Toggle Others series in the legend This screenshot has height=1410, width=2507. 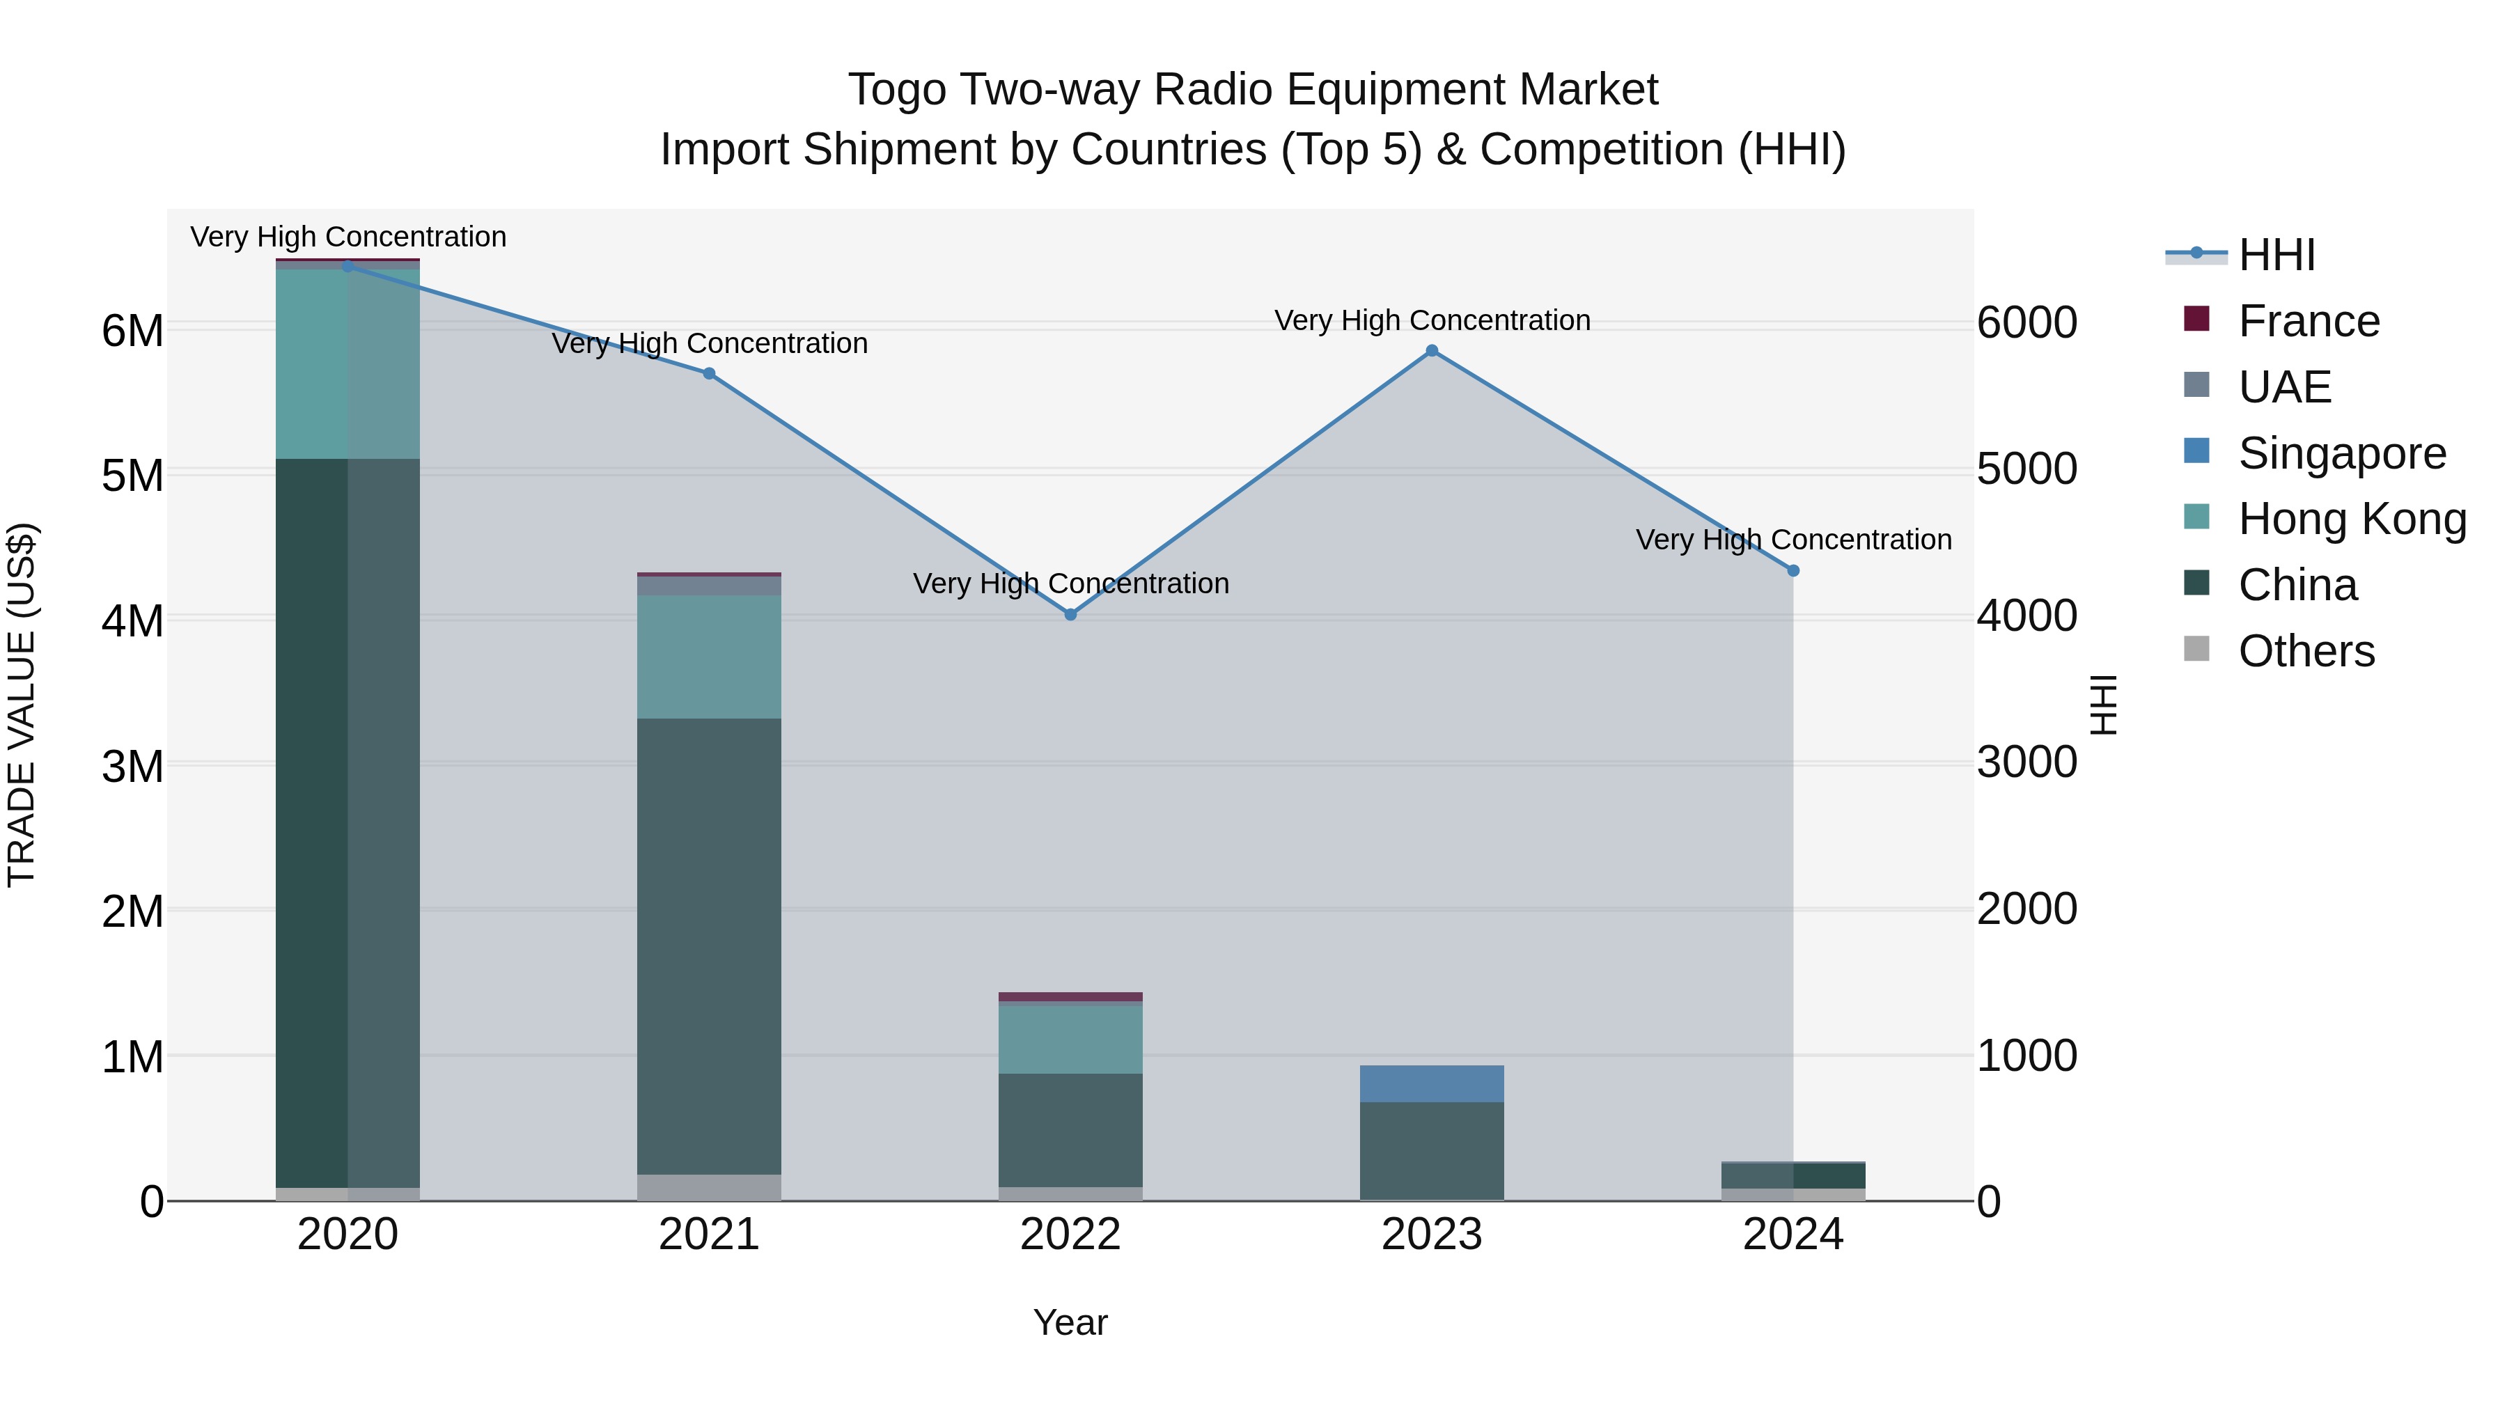(x=2279, y=651)
